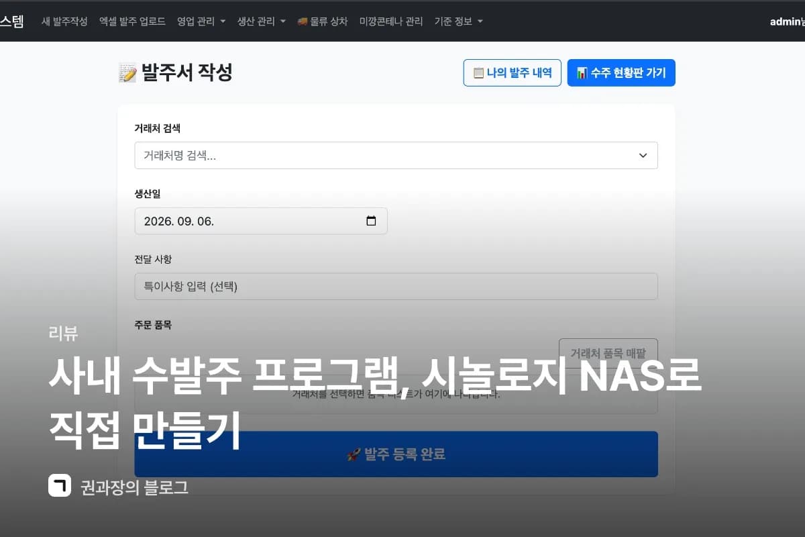Click the 특이사항 입력 text field
Viewport: 805px width, 537px height.
coord(396,286)
